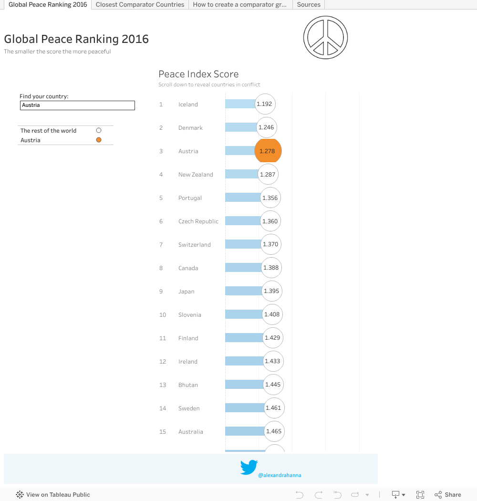
Task: Open the download format dropdown arrow
Action: point(404,495)
